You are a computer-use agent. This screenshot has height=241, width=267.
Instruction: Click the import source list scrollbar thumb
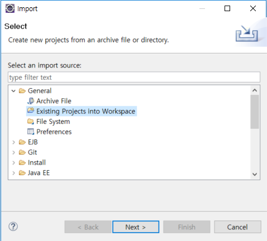pos(255,112)
